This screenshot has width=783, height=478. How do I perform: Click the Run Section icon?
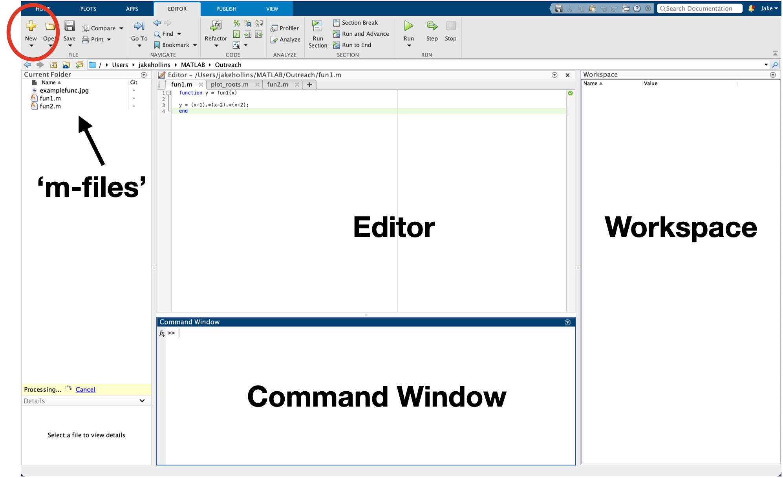click(317, 26)
